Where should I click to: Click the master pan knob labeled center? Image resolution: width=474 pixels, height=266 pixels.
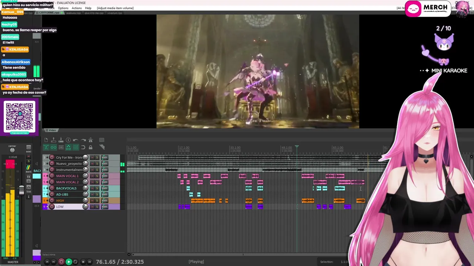tap(12, 150)
